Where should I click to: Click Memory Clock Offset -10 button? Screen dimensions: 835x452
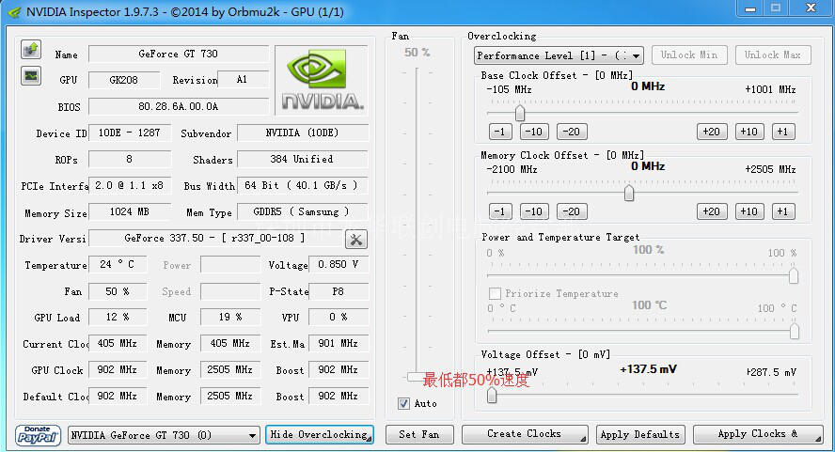pos(534,211)
